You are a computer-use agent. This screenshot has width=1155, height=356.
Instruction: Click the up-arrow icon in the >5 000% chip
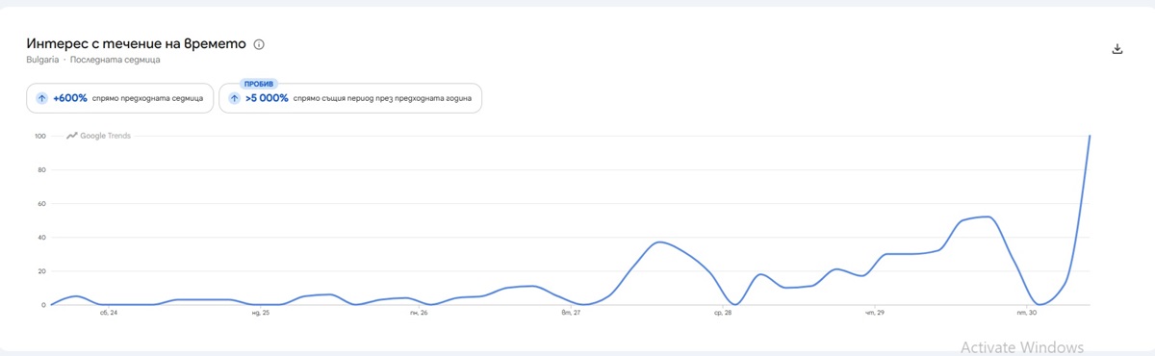(234, 98)
